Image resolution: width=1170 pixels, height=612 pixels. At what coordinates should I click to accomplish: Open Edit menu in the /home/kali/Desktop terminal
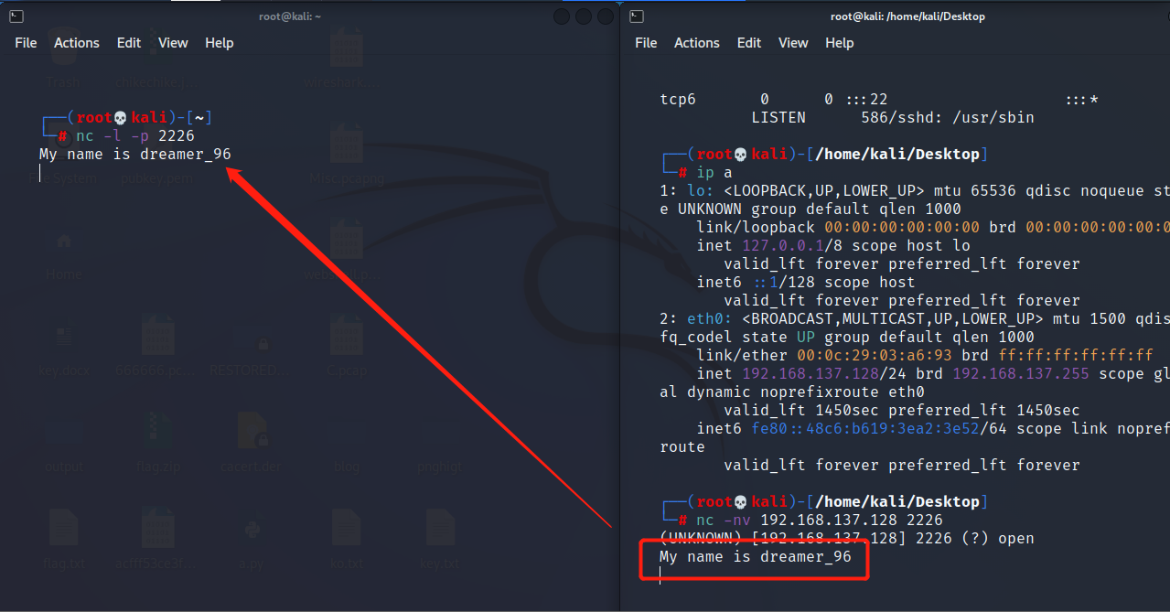click(749, 43)
